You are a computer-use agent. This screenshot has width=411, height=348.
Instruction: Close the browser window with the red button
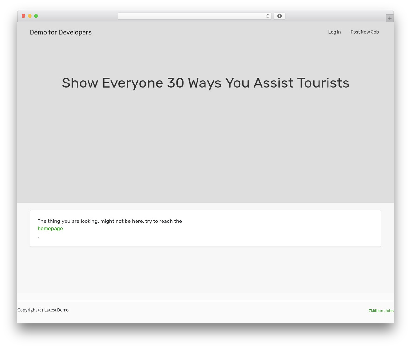[x=23, y=16]
